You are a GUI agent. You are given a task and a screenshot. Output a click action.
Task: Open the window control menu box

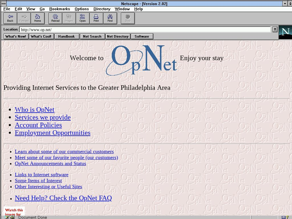[x=3, y=3]
